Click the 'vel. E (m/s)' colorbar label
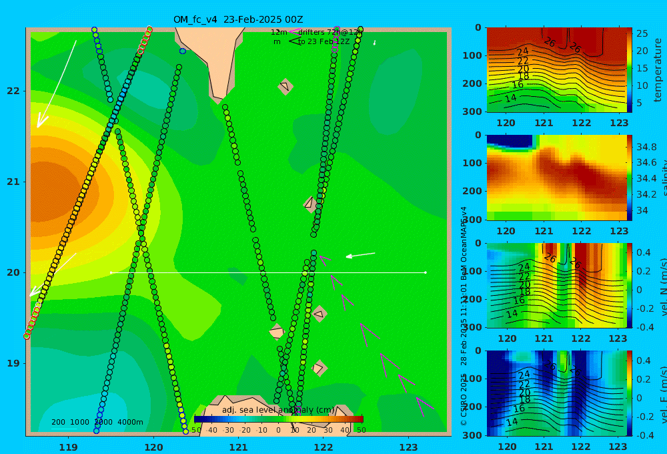Screen dimensions: 667x454 (662, 395)
